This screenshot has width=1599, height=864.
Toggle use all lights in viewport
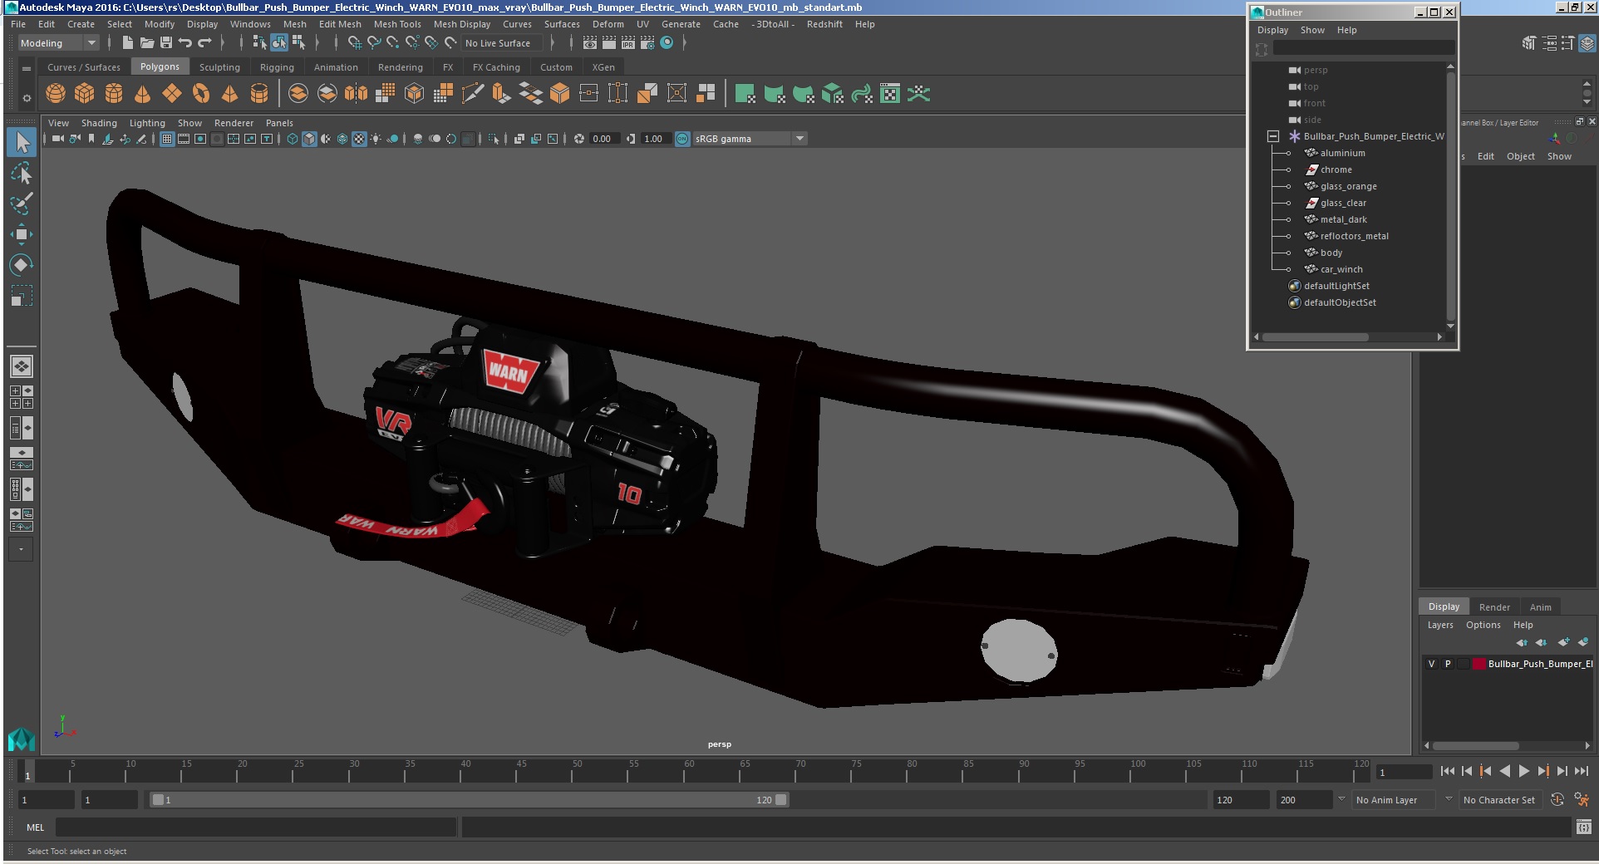(x=376, y=139)
